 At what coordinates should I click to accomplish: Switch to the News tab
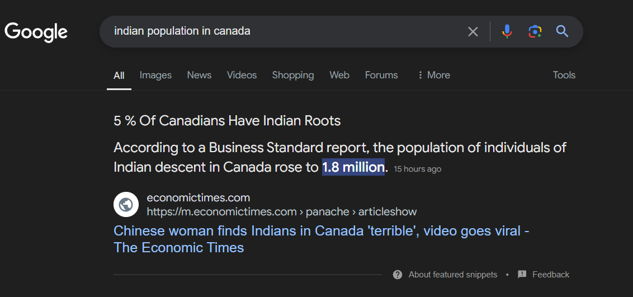[x=199, y=75]
